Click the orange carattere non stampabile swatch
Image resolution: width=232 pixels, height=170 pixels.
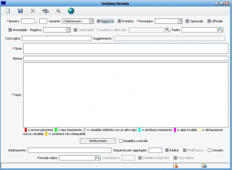(x=46, y=134)
